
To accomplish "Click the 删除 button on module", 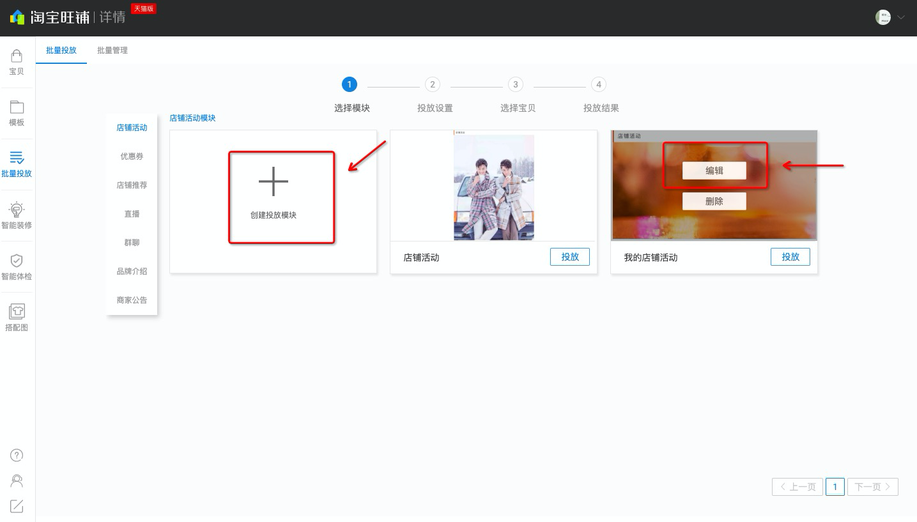I will (714, 201).
